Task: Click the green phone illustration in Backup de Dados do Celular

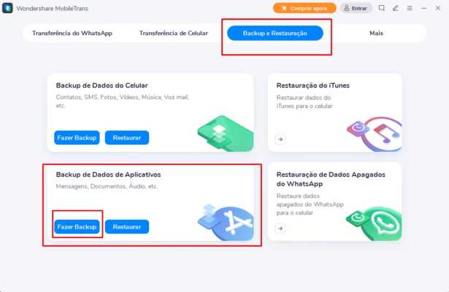Action: point(226,134)
